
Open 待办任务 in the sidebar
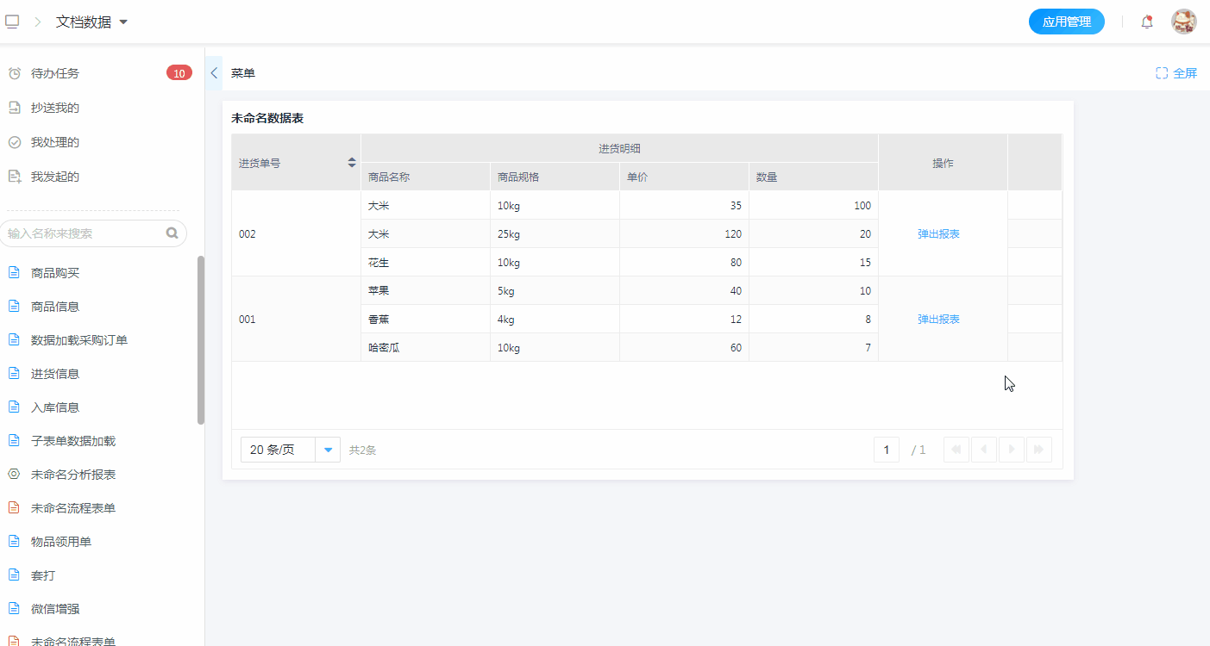coord(55,73)
